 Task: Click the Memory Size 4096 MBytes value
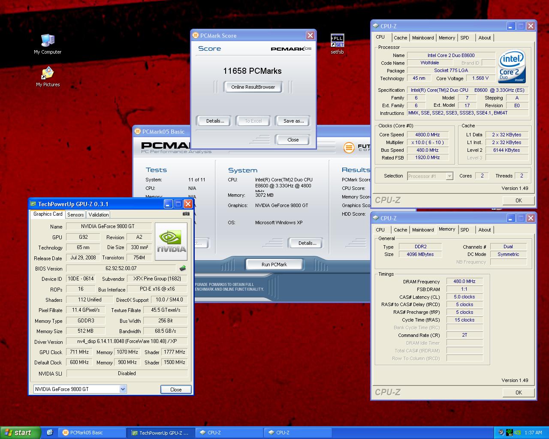pyautogui.click(x=420, y=254)
